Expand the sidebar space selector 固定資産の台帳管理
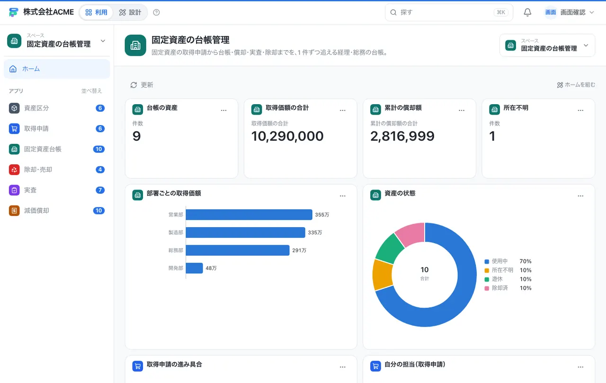 (x=57, y=41)
